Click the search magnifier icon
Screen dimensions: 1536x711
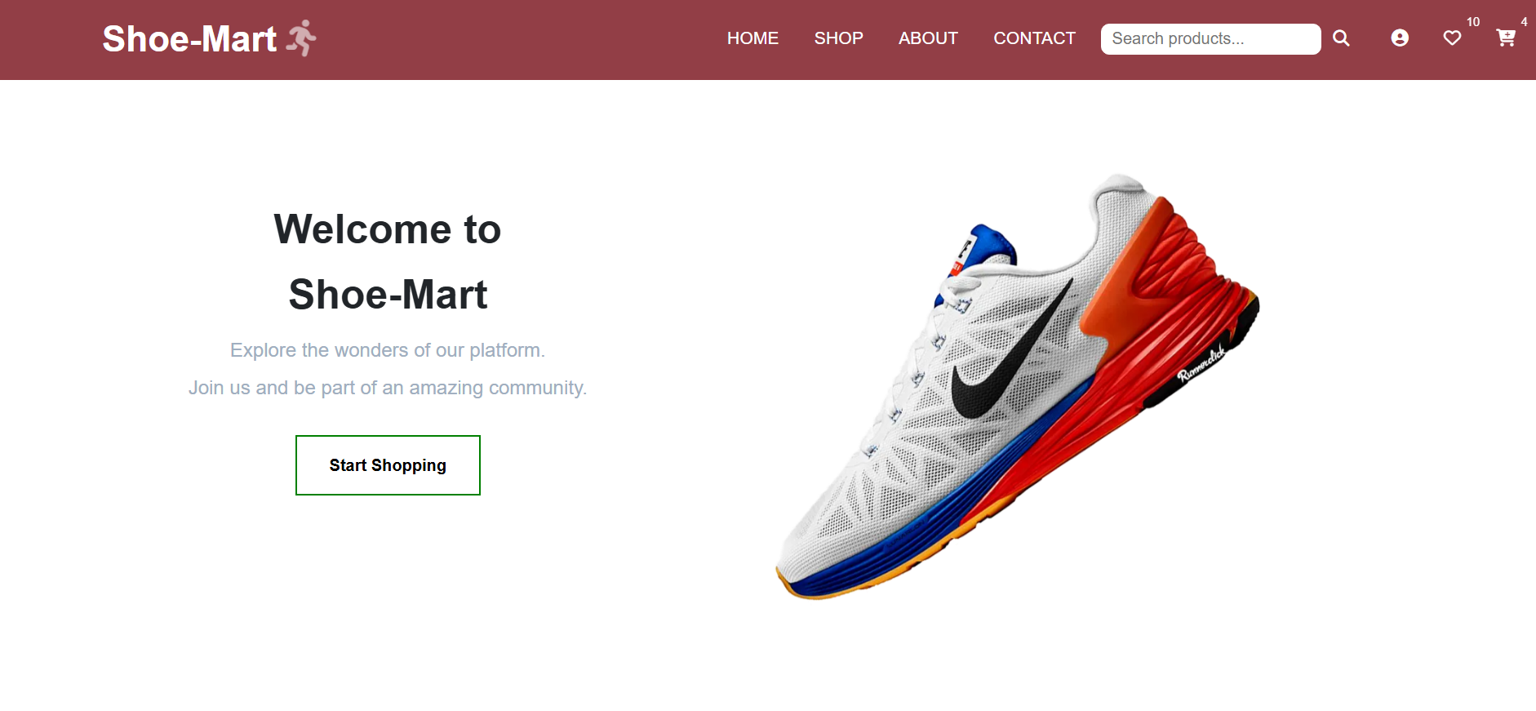(x=1341, y=38)
